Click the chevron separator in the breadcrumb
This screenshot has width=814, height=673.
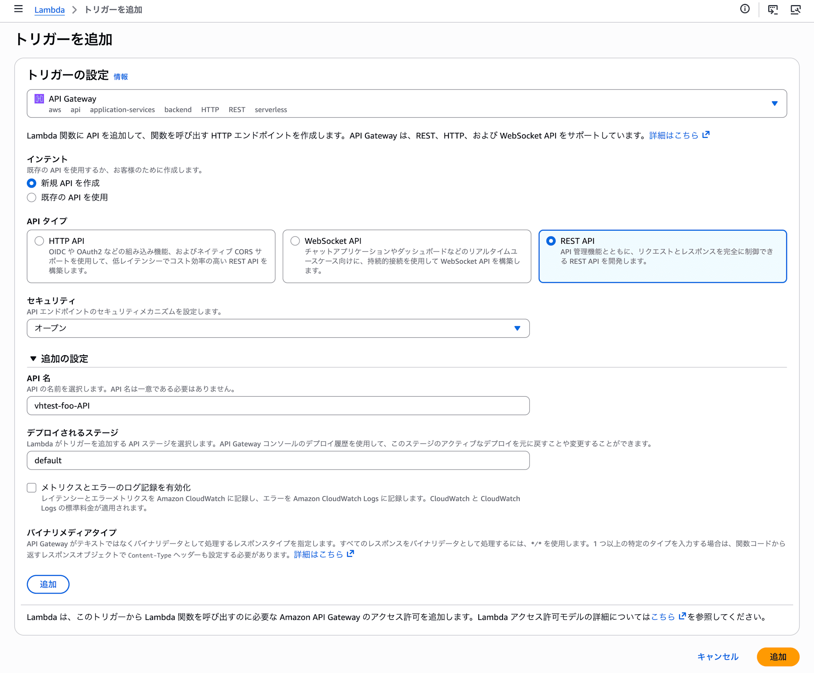click(74, 10)
